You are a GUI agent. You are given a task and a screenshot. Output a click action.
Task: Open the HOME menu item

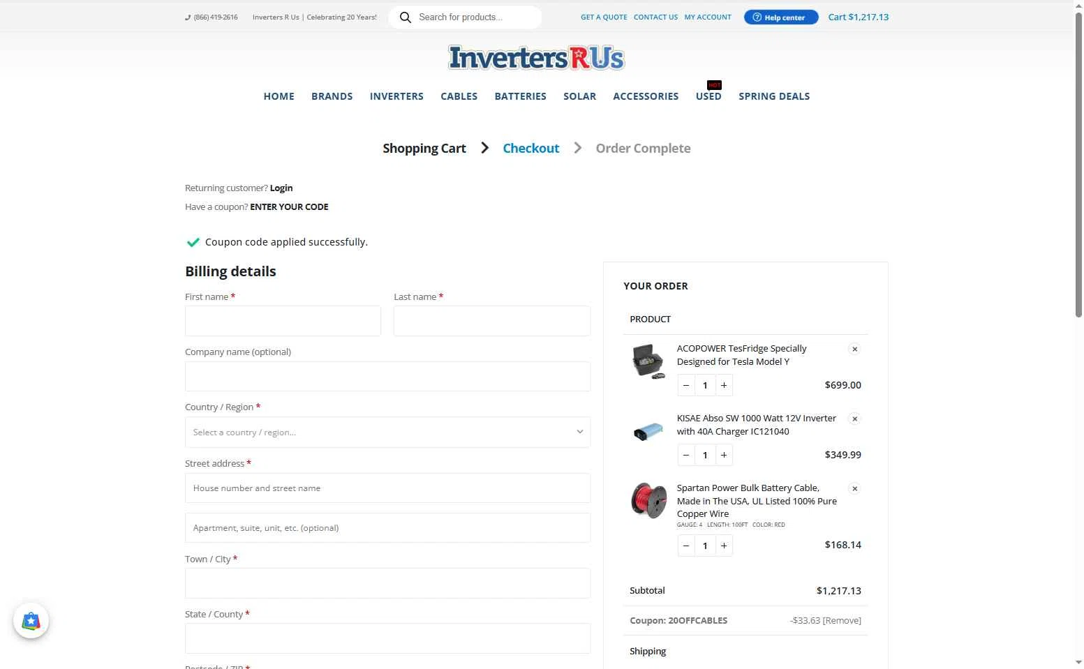pos(279,96)
